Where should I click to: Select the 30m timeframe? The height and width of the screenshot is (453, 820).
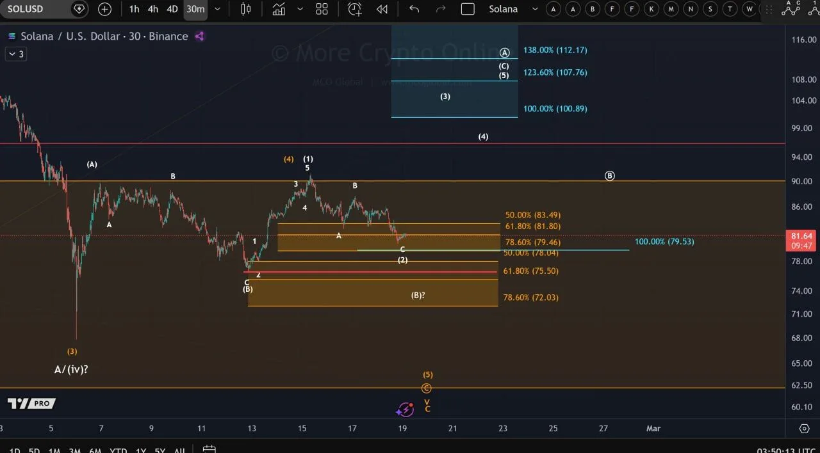pyautogui.click(x=195, y=9)
